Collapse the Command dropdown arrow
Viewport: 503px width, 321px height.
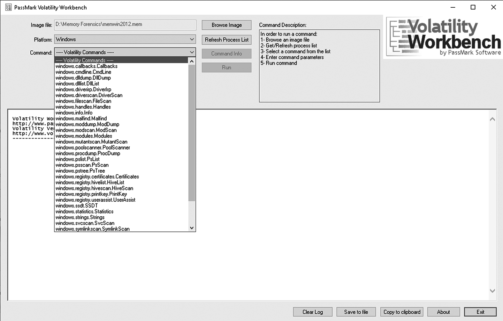[x=192, y=52]
